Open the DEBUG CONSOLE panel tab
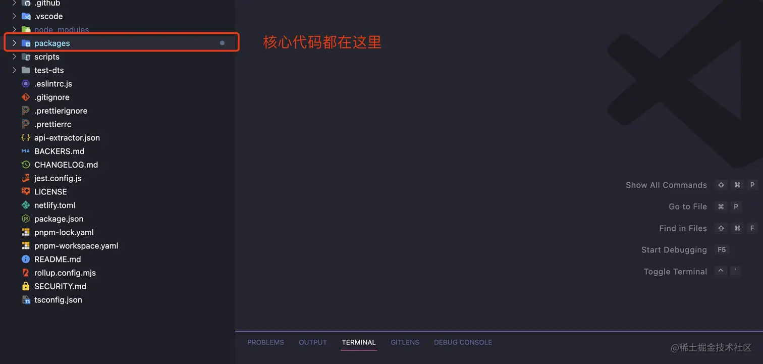Image resolution: width=763 pixels, height=364 pixels. point(463,342)
